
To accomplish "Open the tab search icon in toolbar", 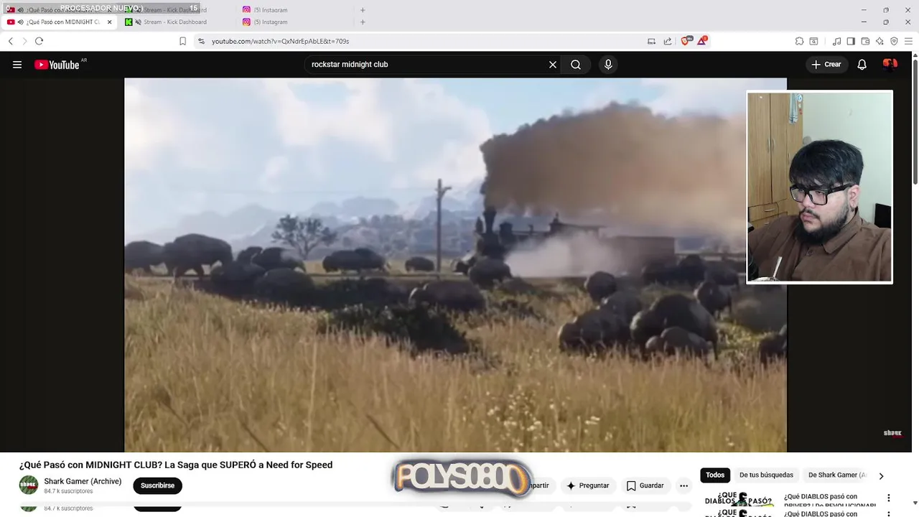I will [813, 41].
